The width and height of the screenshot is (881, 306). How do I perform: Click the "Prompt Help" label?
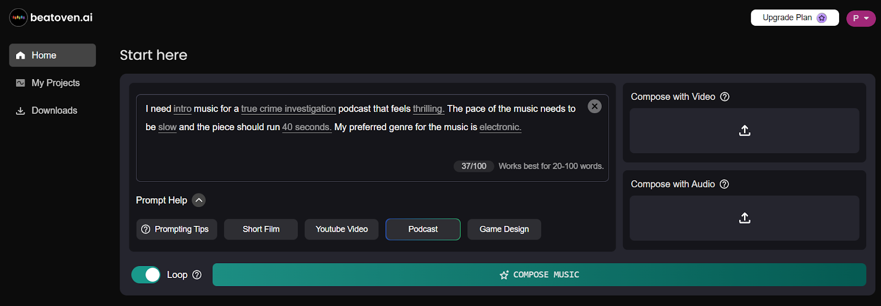(x=161, y=201)
